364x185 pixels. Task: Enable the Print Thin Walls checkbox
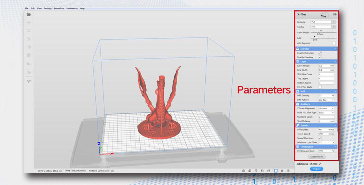coord(320,87)
